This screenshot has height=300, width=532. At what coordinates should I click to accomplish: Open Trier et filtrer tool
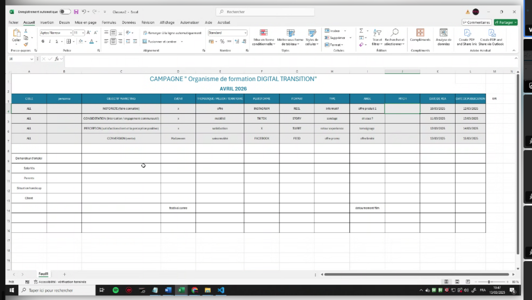tap(377, 37)
